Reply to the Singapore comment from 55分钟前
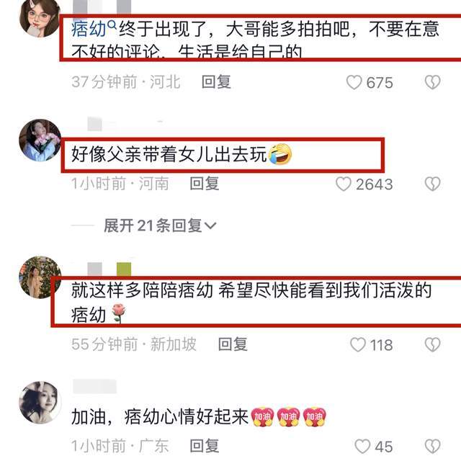 click(x=233, y=344)
